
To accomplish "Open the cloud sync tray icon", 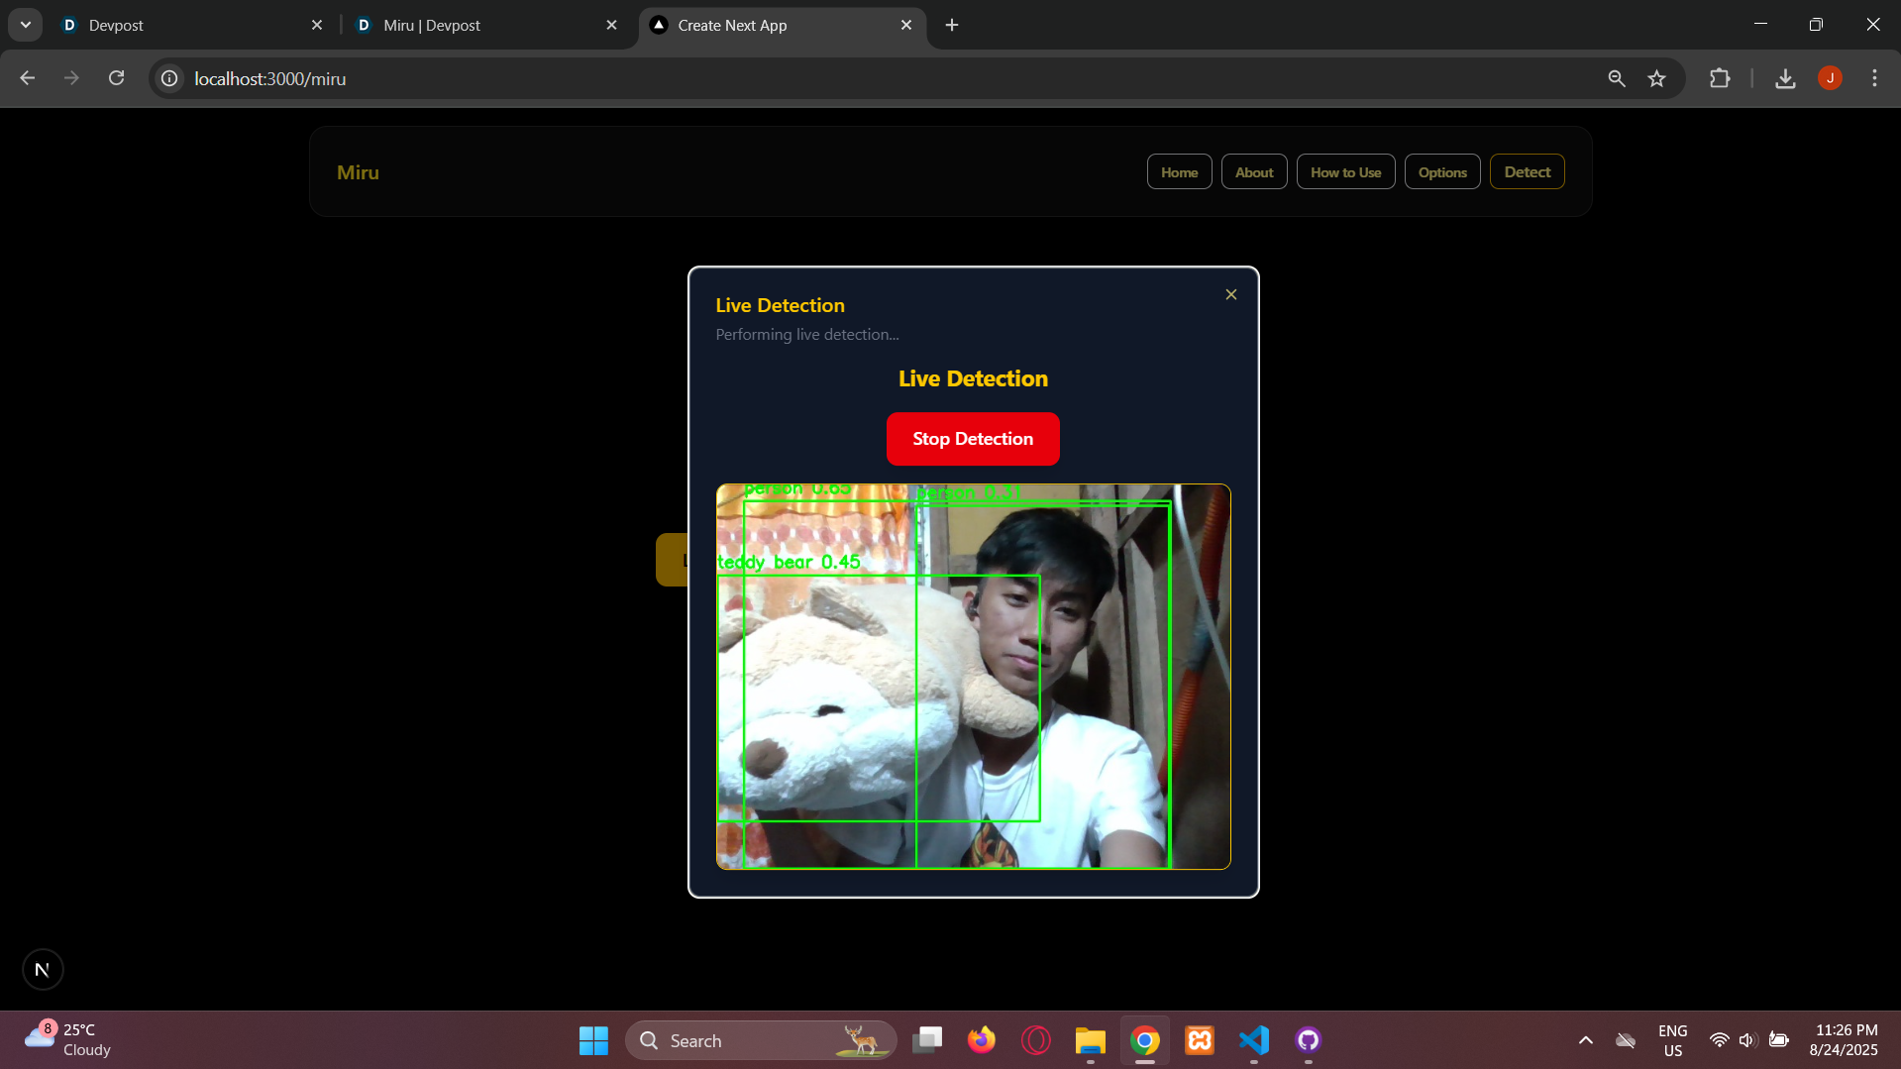I will [1626, 1040].
